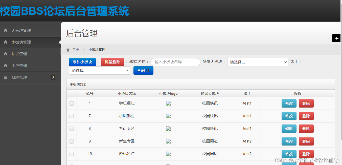Click the broken logo icon for 游玩景点
The height and width of the screenshot is (165, 342).
coord(168,154)
